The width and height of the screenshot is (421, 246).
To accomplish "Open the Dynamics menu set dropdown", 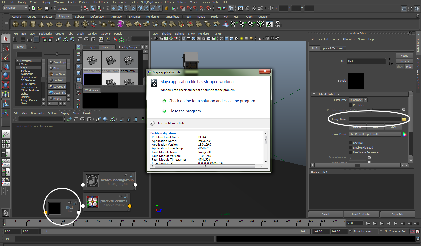I will (15, 8).
